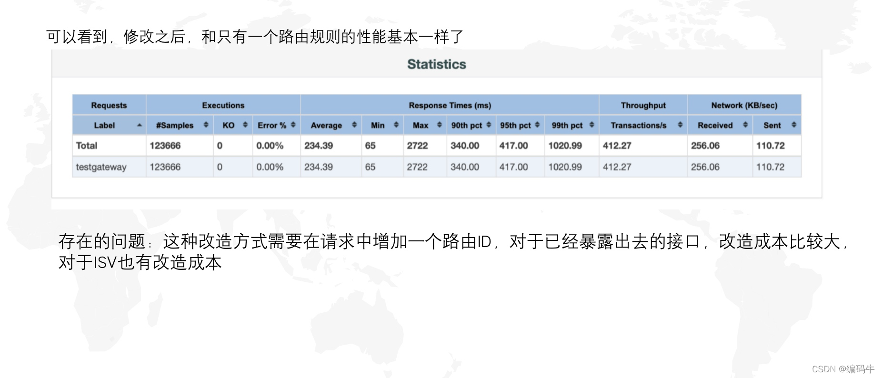The width and height of the screenshot is (882, 378).
Task: Sort by Label column arrow icon
Action: [x=139, y=125]
